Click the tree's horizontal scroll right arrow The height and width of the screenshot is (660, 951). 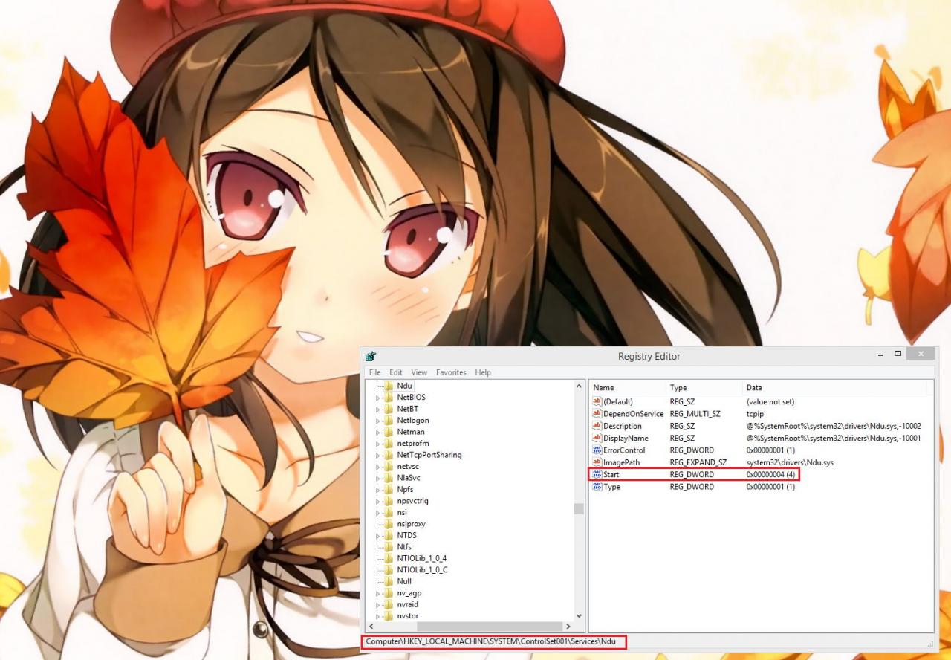(x=568, y=627)
